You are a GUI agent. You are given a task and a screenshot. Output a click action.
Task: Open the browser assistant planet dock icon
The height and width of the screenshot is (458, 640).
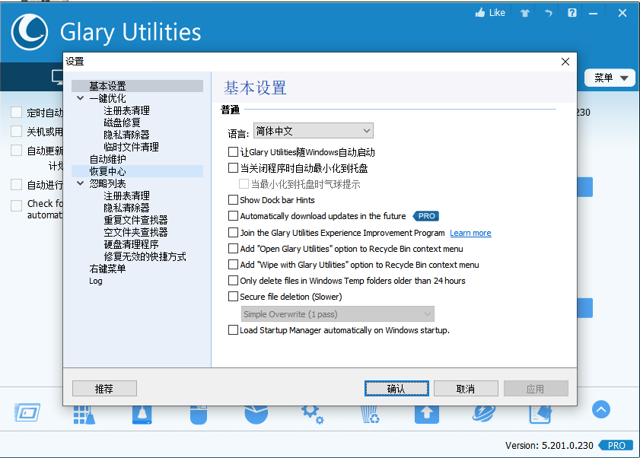pos(484,414)
